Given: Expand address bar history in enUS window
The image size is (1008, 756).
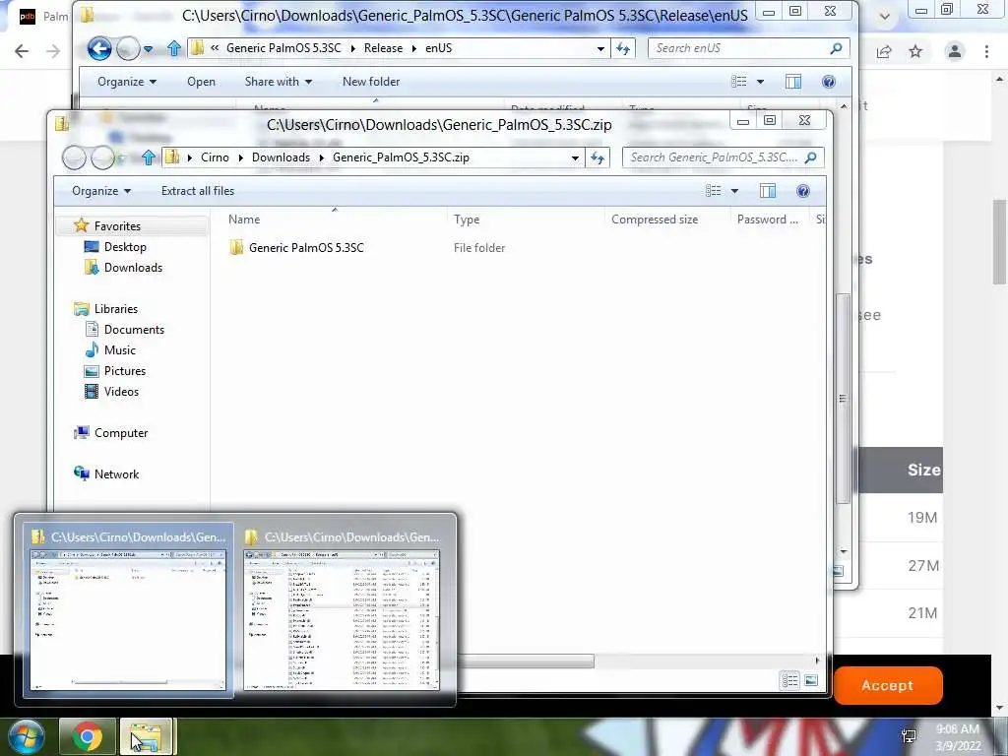Looking at the screenshot, I should point(600,48).
